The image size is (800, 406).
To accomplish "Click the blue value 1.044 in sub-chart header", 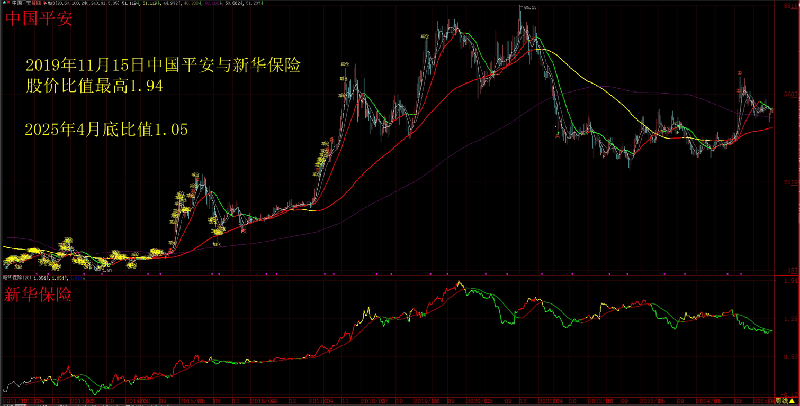I will click(76, 278).
